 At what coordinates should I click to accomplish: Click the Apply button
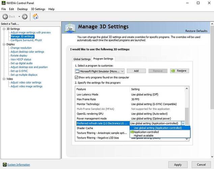coord(178,165)
